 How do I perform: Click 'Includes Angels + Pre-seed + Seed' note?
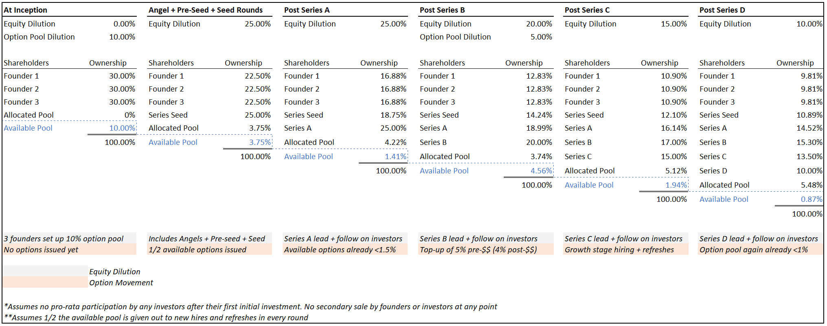point(206,239)
